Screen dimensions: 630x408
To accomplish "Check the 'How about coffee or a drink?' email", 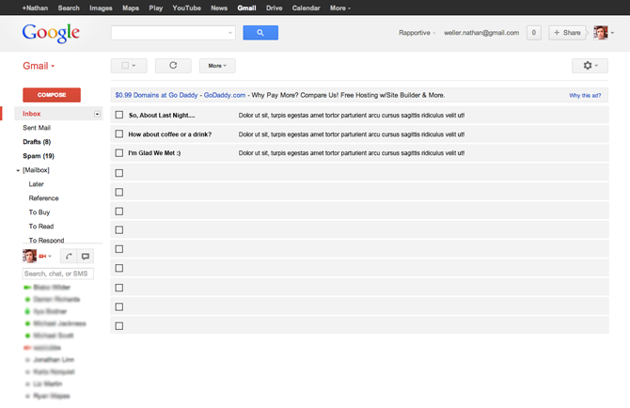I will point(119,133).
